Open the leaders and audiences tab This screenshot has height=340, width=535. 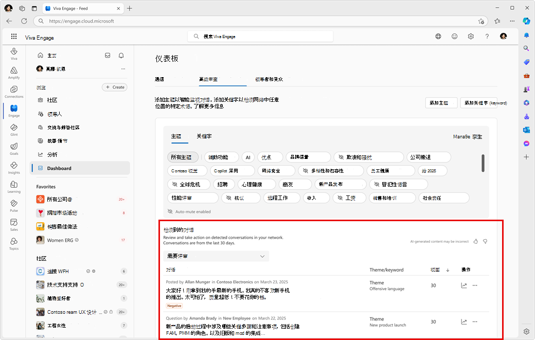pyautogui.click(x=269, y=79)
